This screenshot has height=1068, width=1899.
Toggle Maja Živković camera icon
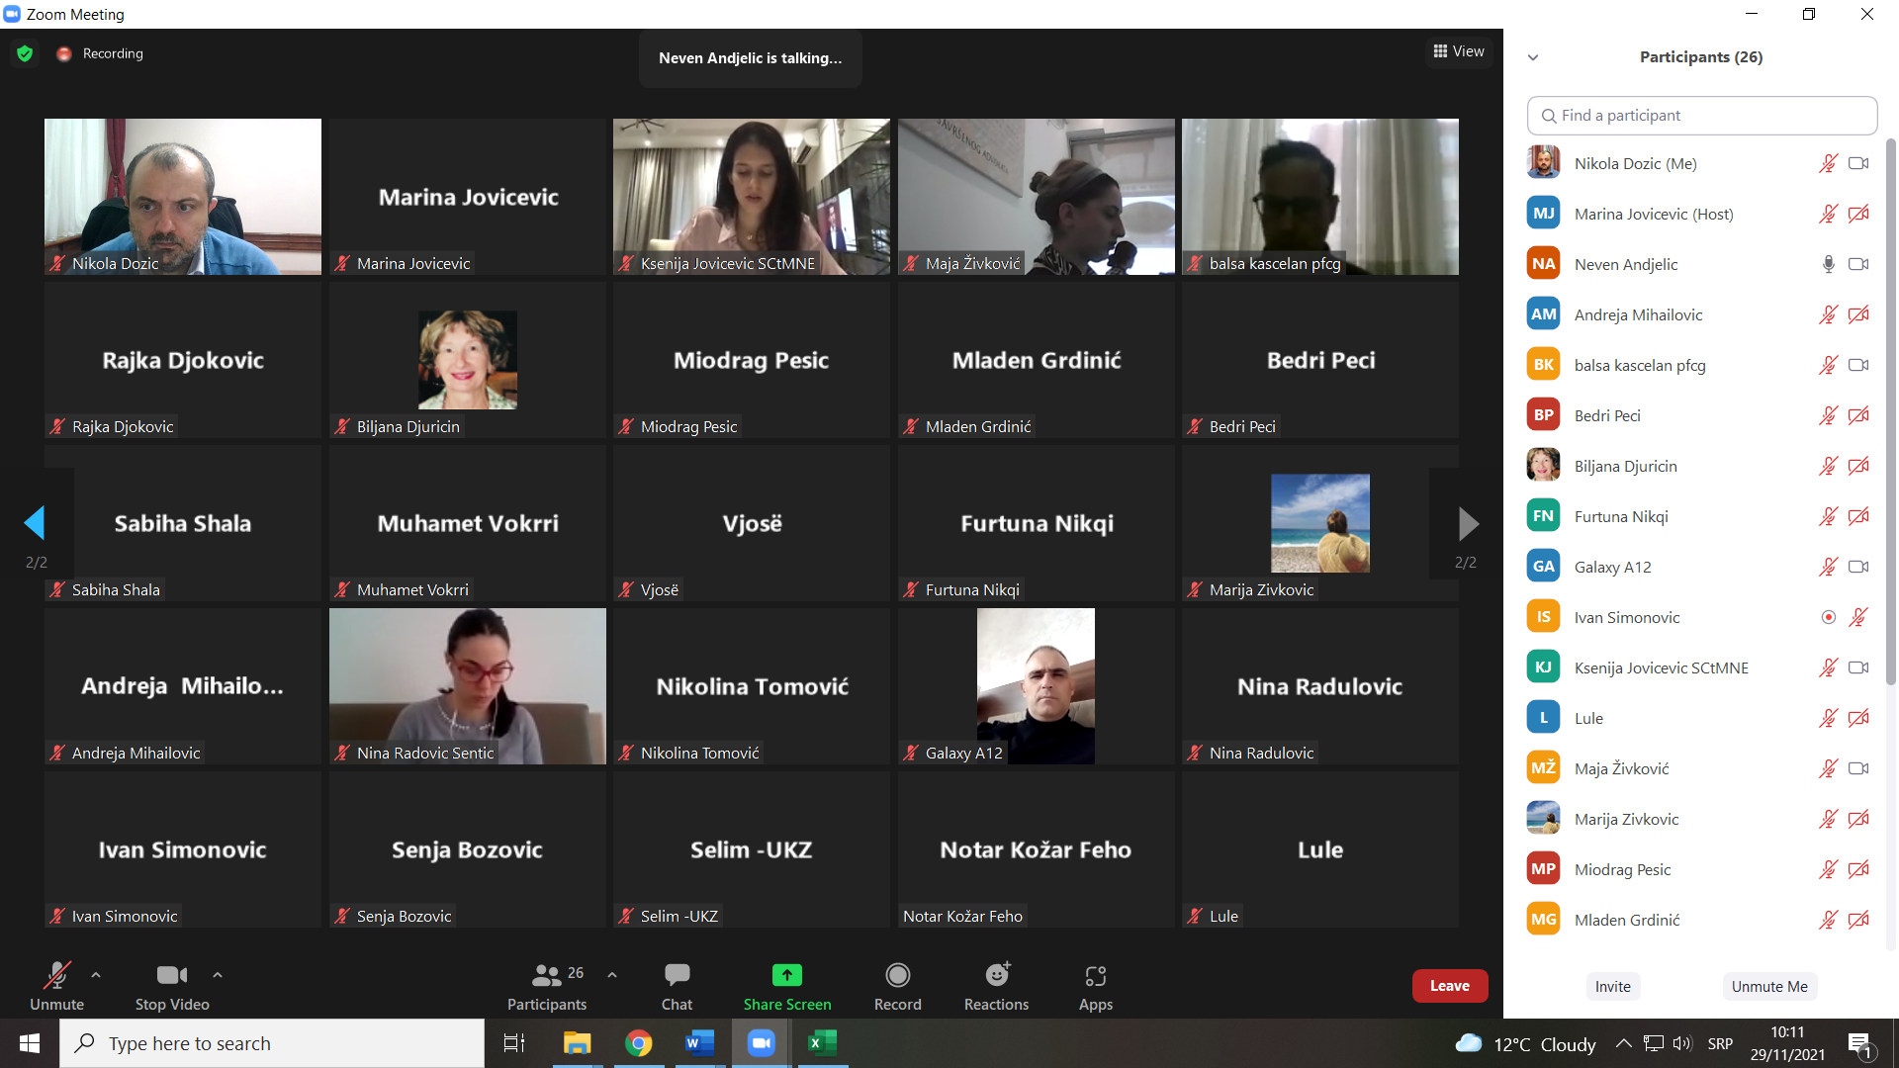pyautogui.click(x=1858, y=768)
